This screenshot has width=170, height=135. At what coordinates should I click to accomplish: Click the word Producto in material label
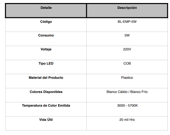coord(56,78)
